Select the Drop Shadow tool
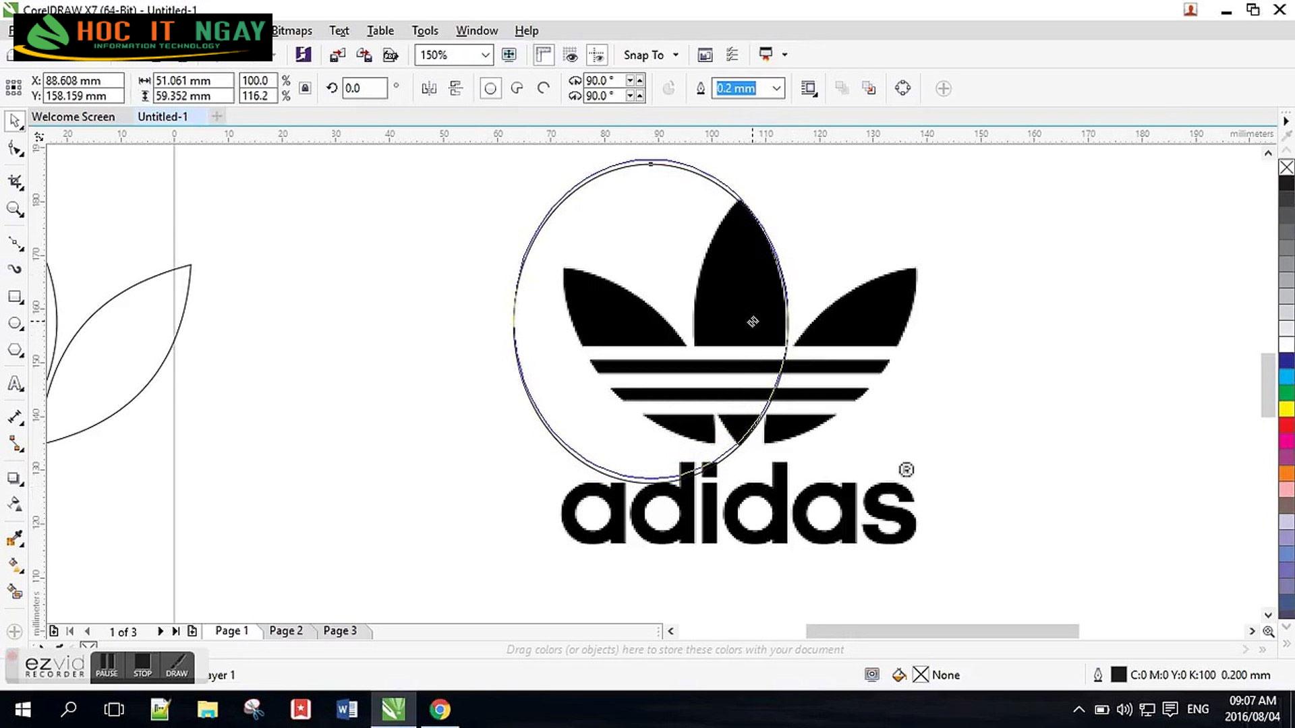 tap(14, 479)
